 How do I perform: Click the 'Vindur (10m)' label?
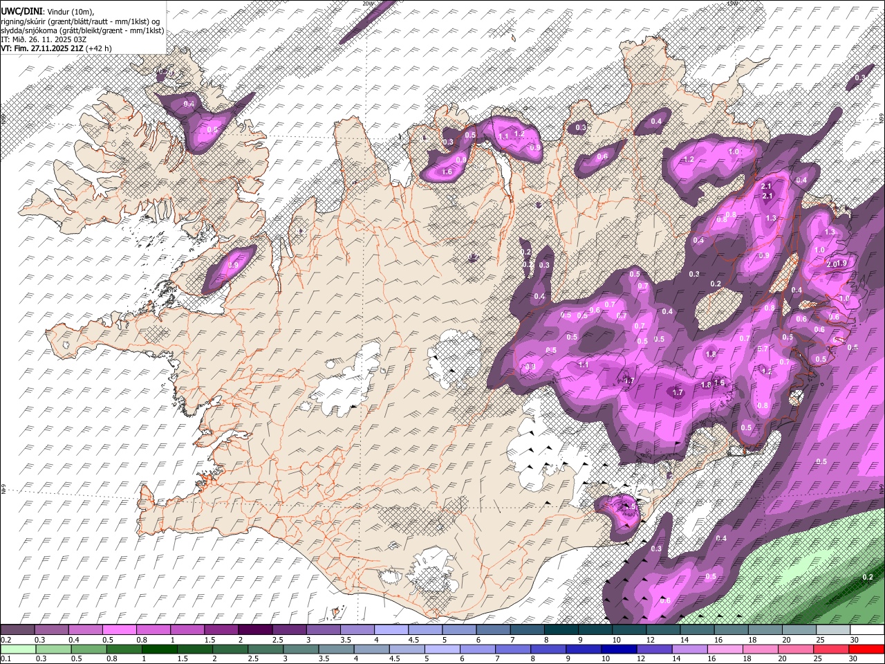point(69,12)
